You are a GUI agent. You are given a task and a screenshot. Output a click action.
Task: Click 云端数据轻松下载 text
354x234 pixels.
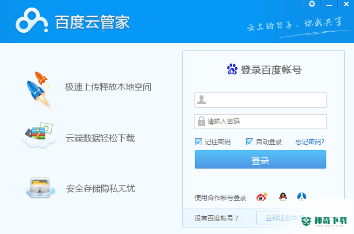tap(100, 138)
